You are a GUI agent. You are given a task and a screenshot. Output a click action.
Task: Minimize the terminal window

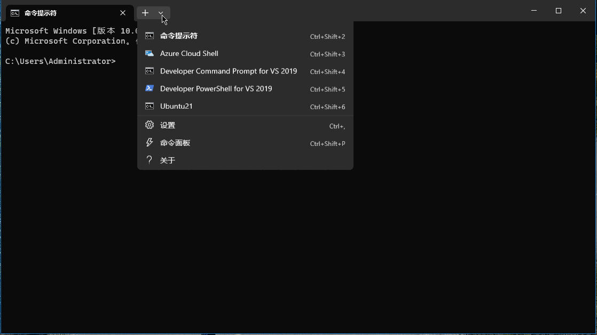(534, 11)
